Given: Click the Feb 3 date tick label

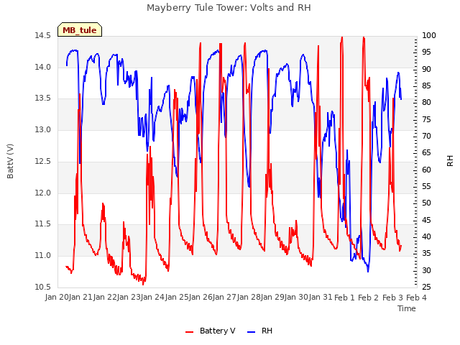Looking at the screenshot, I should point(392,298).
